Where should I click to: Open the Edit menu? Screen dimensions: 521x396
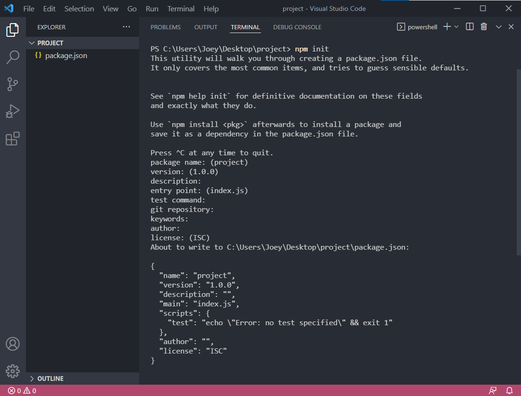point(49,8)
